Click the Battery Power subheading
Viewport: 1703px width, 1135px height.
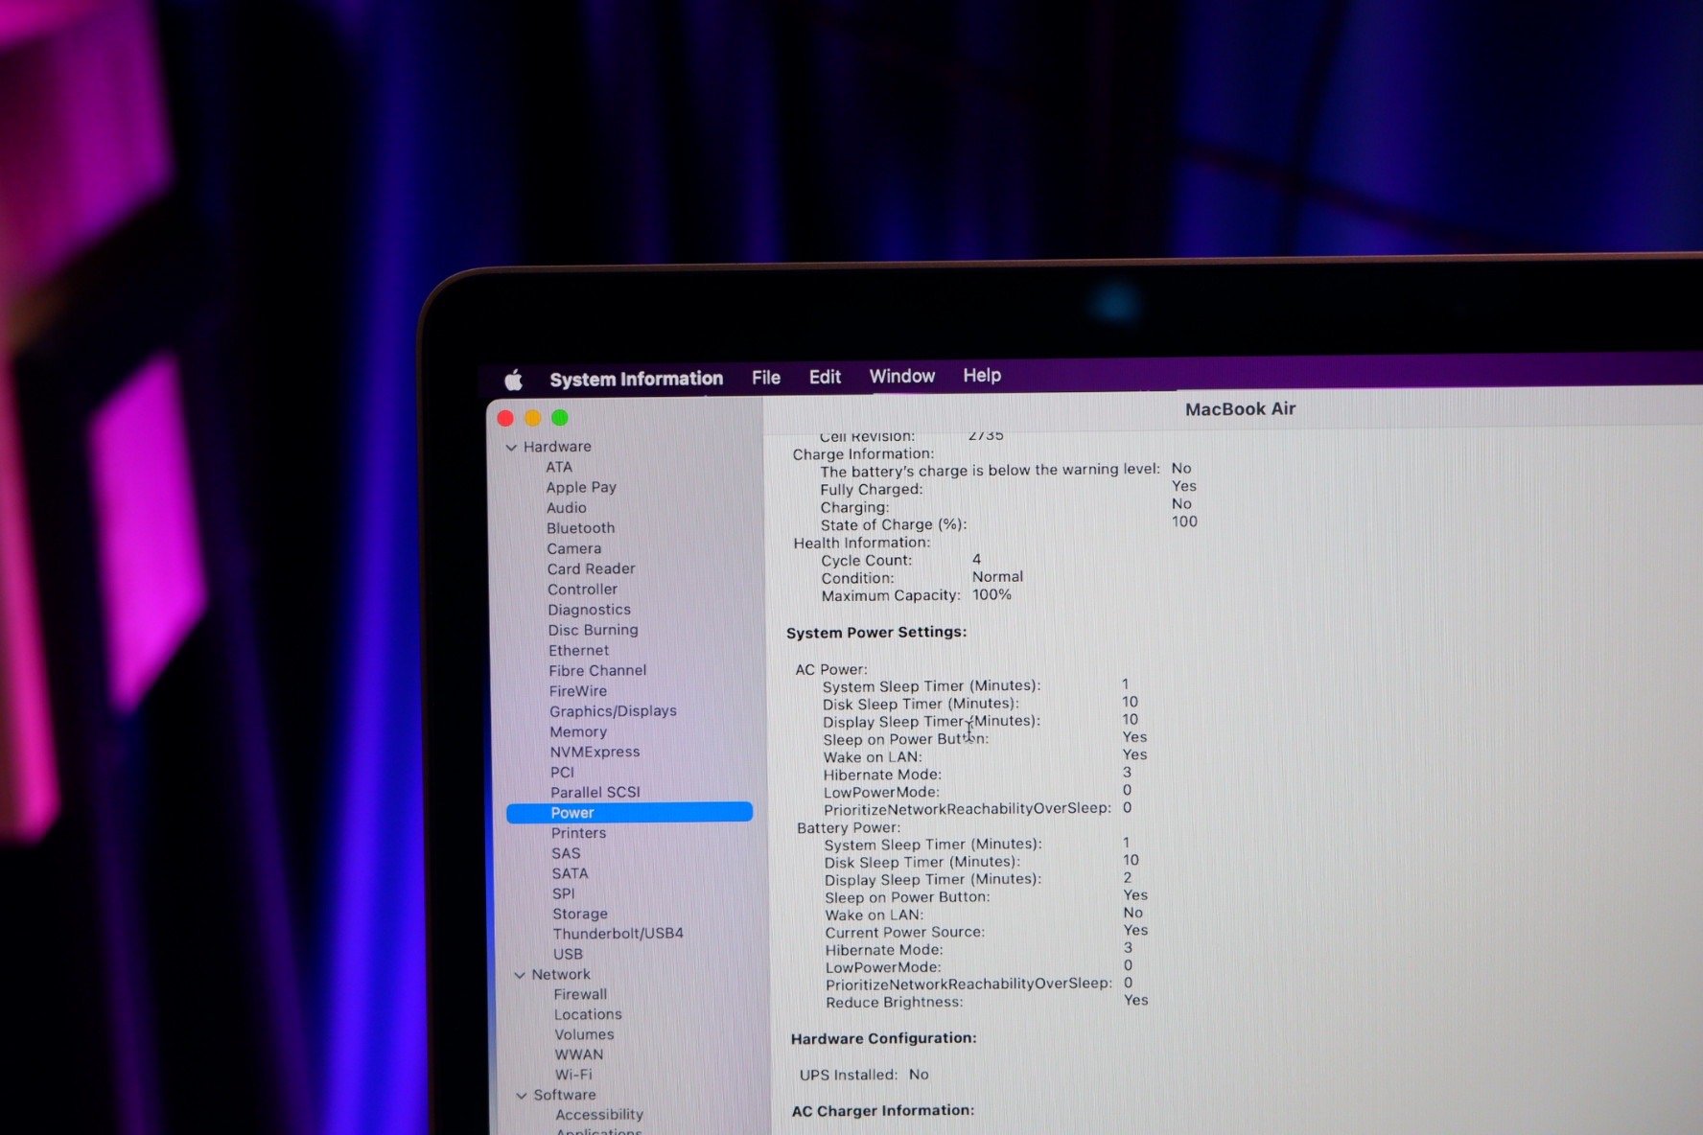pyautogui.click(x=849, y=827)
